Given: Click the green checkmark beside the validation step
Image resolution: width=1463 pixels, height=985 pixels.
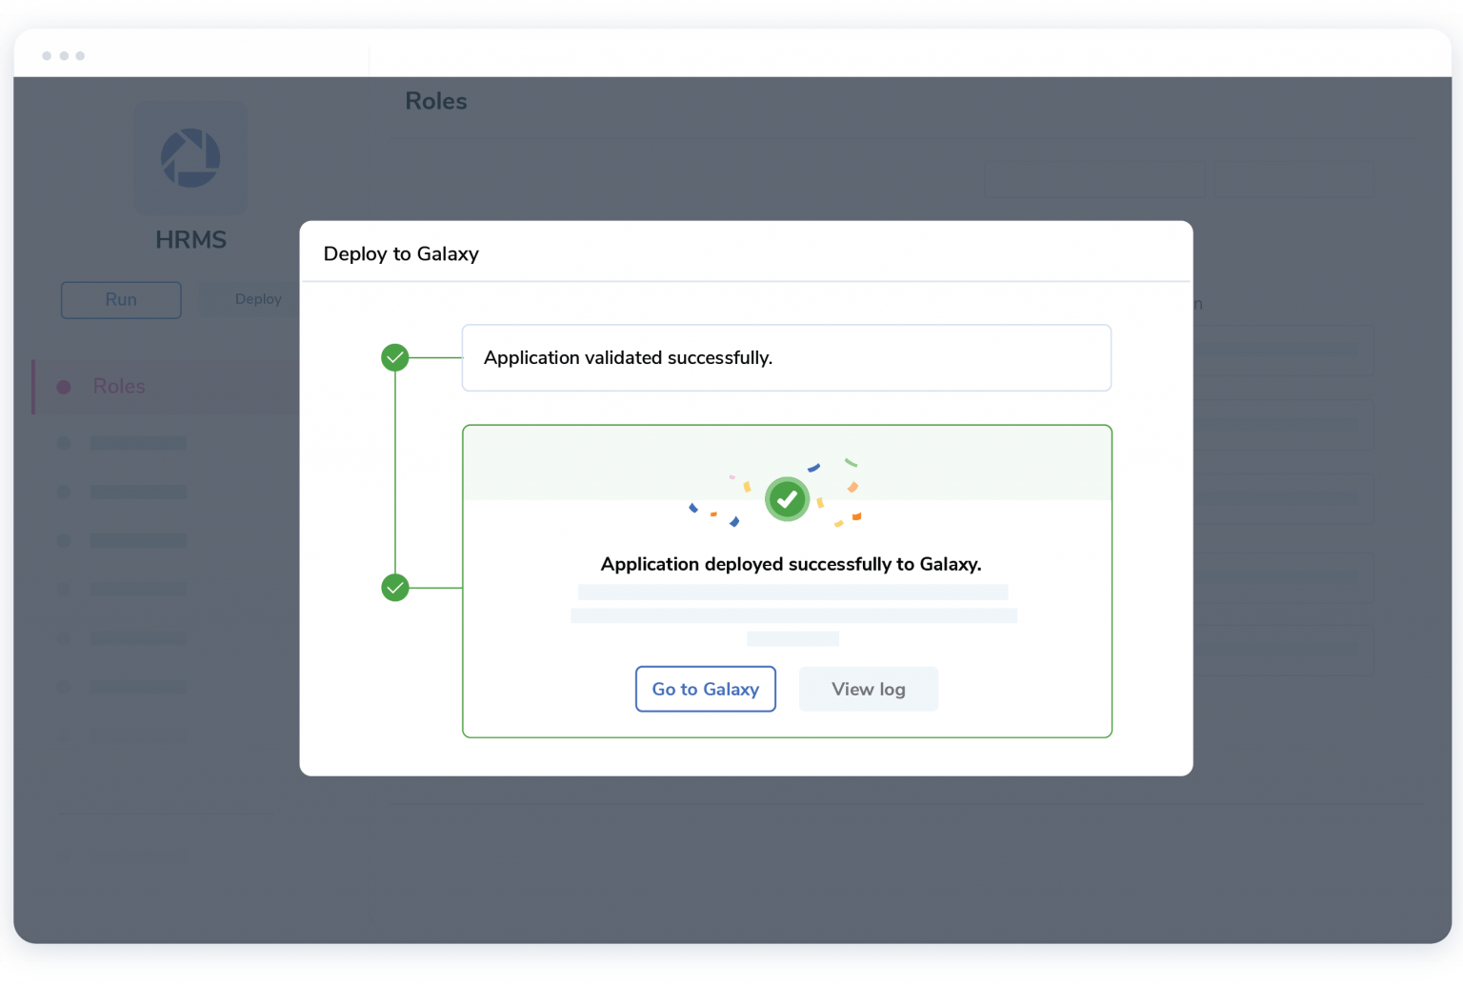Looking at the screenshot, I should (x=394, y=357).
